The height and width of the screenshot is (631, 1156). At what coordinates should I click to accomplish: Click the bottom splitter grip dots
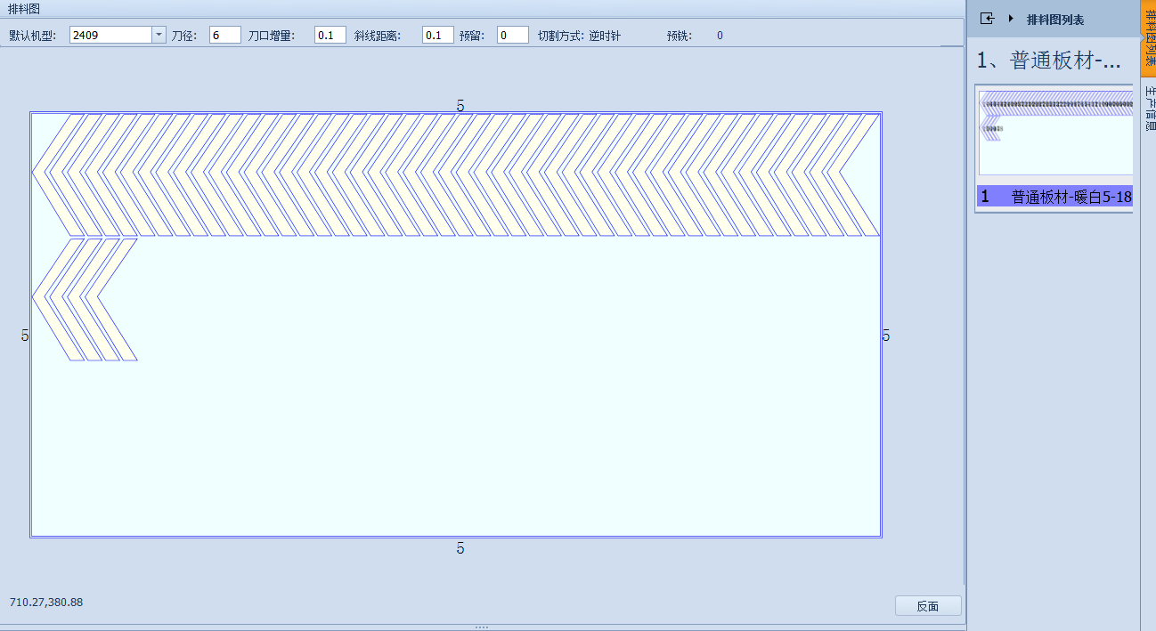point(482,627)
